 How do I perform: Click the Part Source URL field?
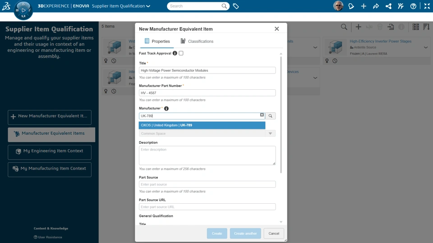click(x=207, y=207)
